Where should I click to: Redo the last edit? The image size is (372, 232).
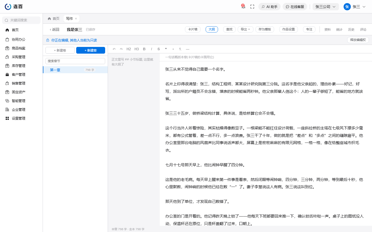[121, 49]
